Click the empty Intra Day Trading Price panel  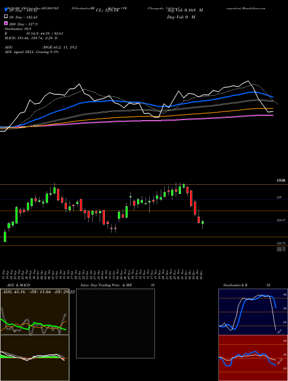point(115,323)
